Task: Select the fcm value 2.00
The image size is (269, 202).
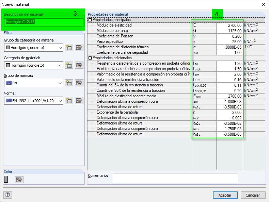Action: (230, 74)
